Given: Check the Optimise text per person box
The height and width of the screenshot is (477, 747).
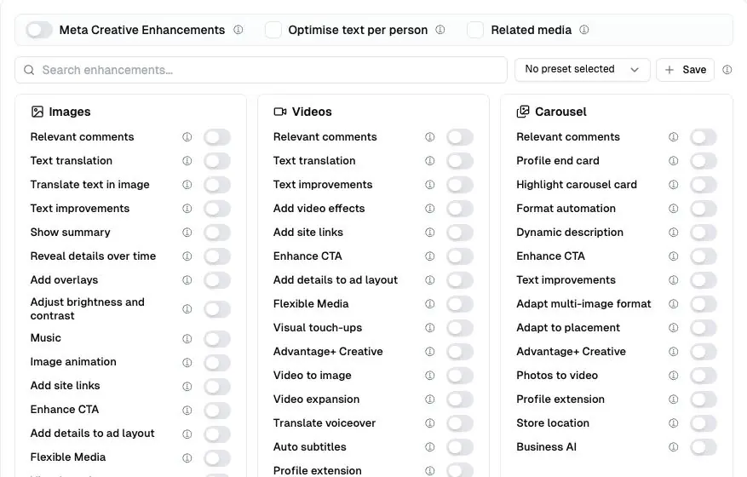Looking at the screenshot, I should [273, 30].
